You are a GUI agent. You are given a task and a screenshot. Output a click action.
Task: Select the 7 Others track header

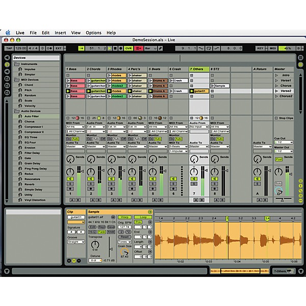[199, 69]
